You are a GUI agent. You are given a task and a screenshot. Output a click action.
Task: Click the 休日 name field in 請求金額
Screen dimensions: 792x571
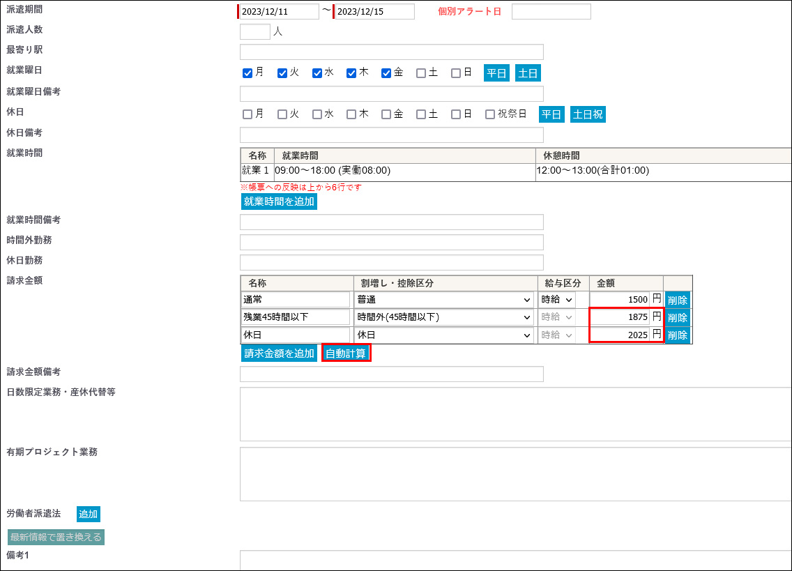296,335
